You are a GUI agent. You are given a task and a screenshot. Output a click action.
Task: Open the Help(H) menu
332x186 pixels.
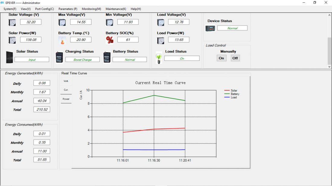pos(136,9)
